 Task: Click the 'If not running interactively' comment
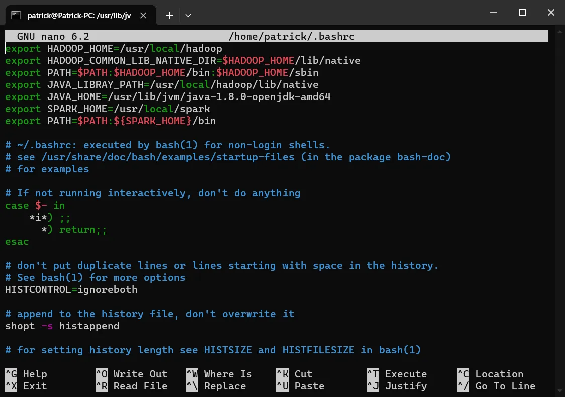[153, 193]
